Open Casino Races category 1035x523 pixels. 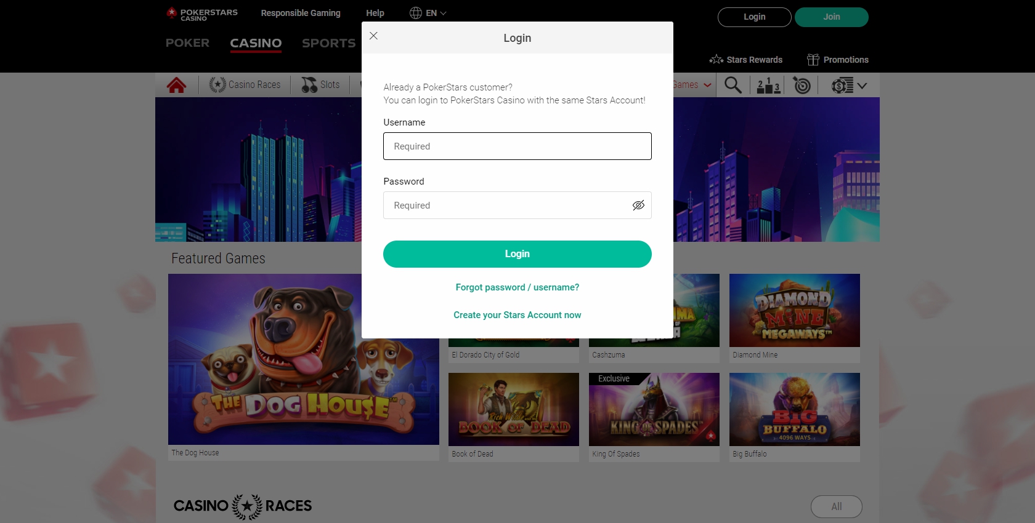245,85
